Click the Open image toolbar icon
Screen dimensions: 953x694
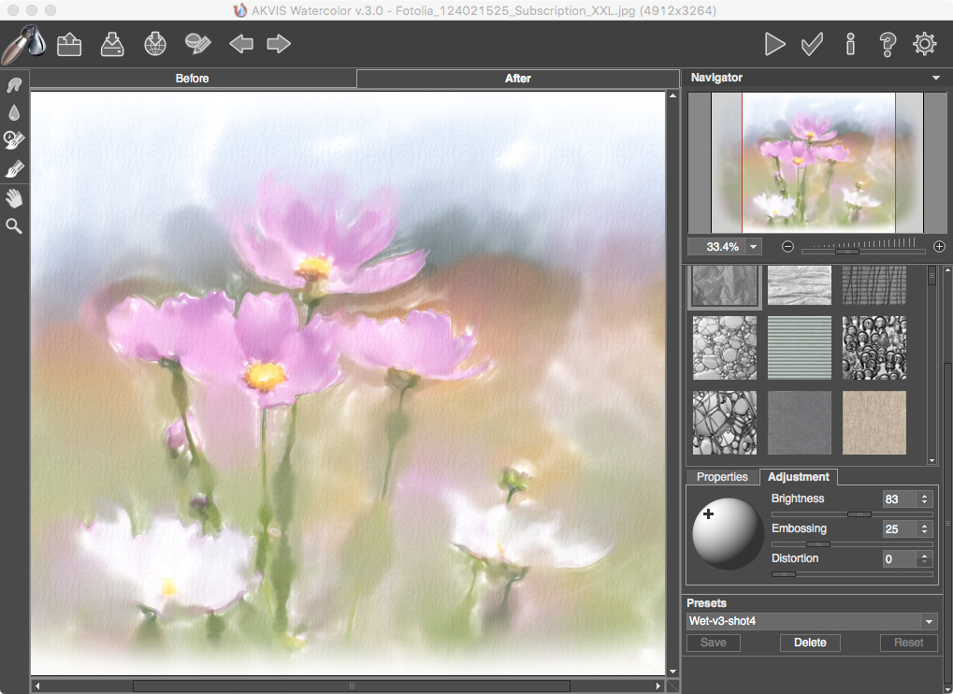pos(69,44)
